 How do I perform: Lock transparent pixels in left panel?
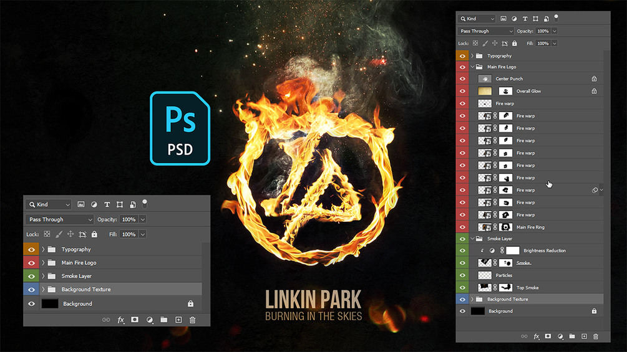[x=47, y=234]
